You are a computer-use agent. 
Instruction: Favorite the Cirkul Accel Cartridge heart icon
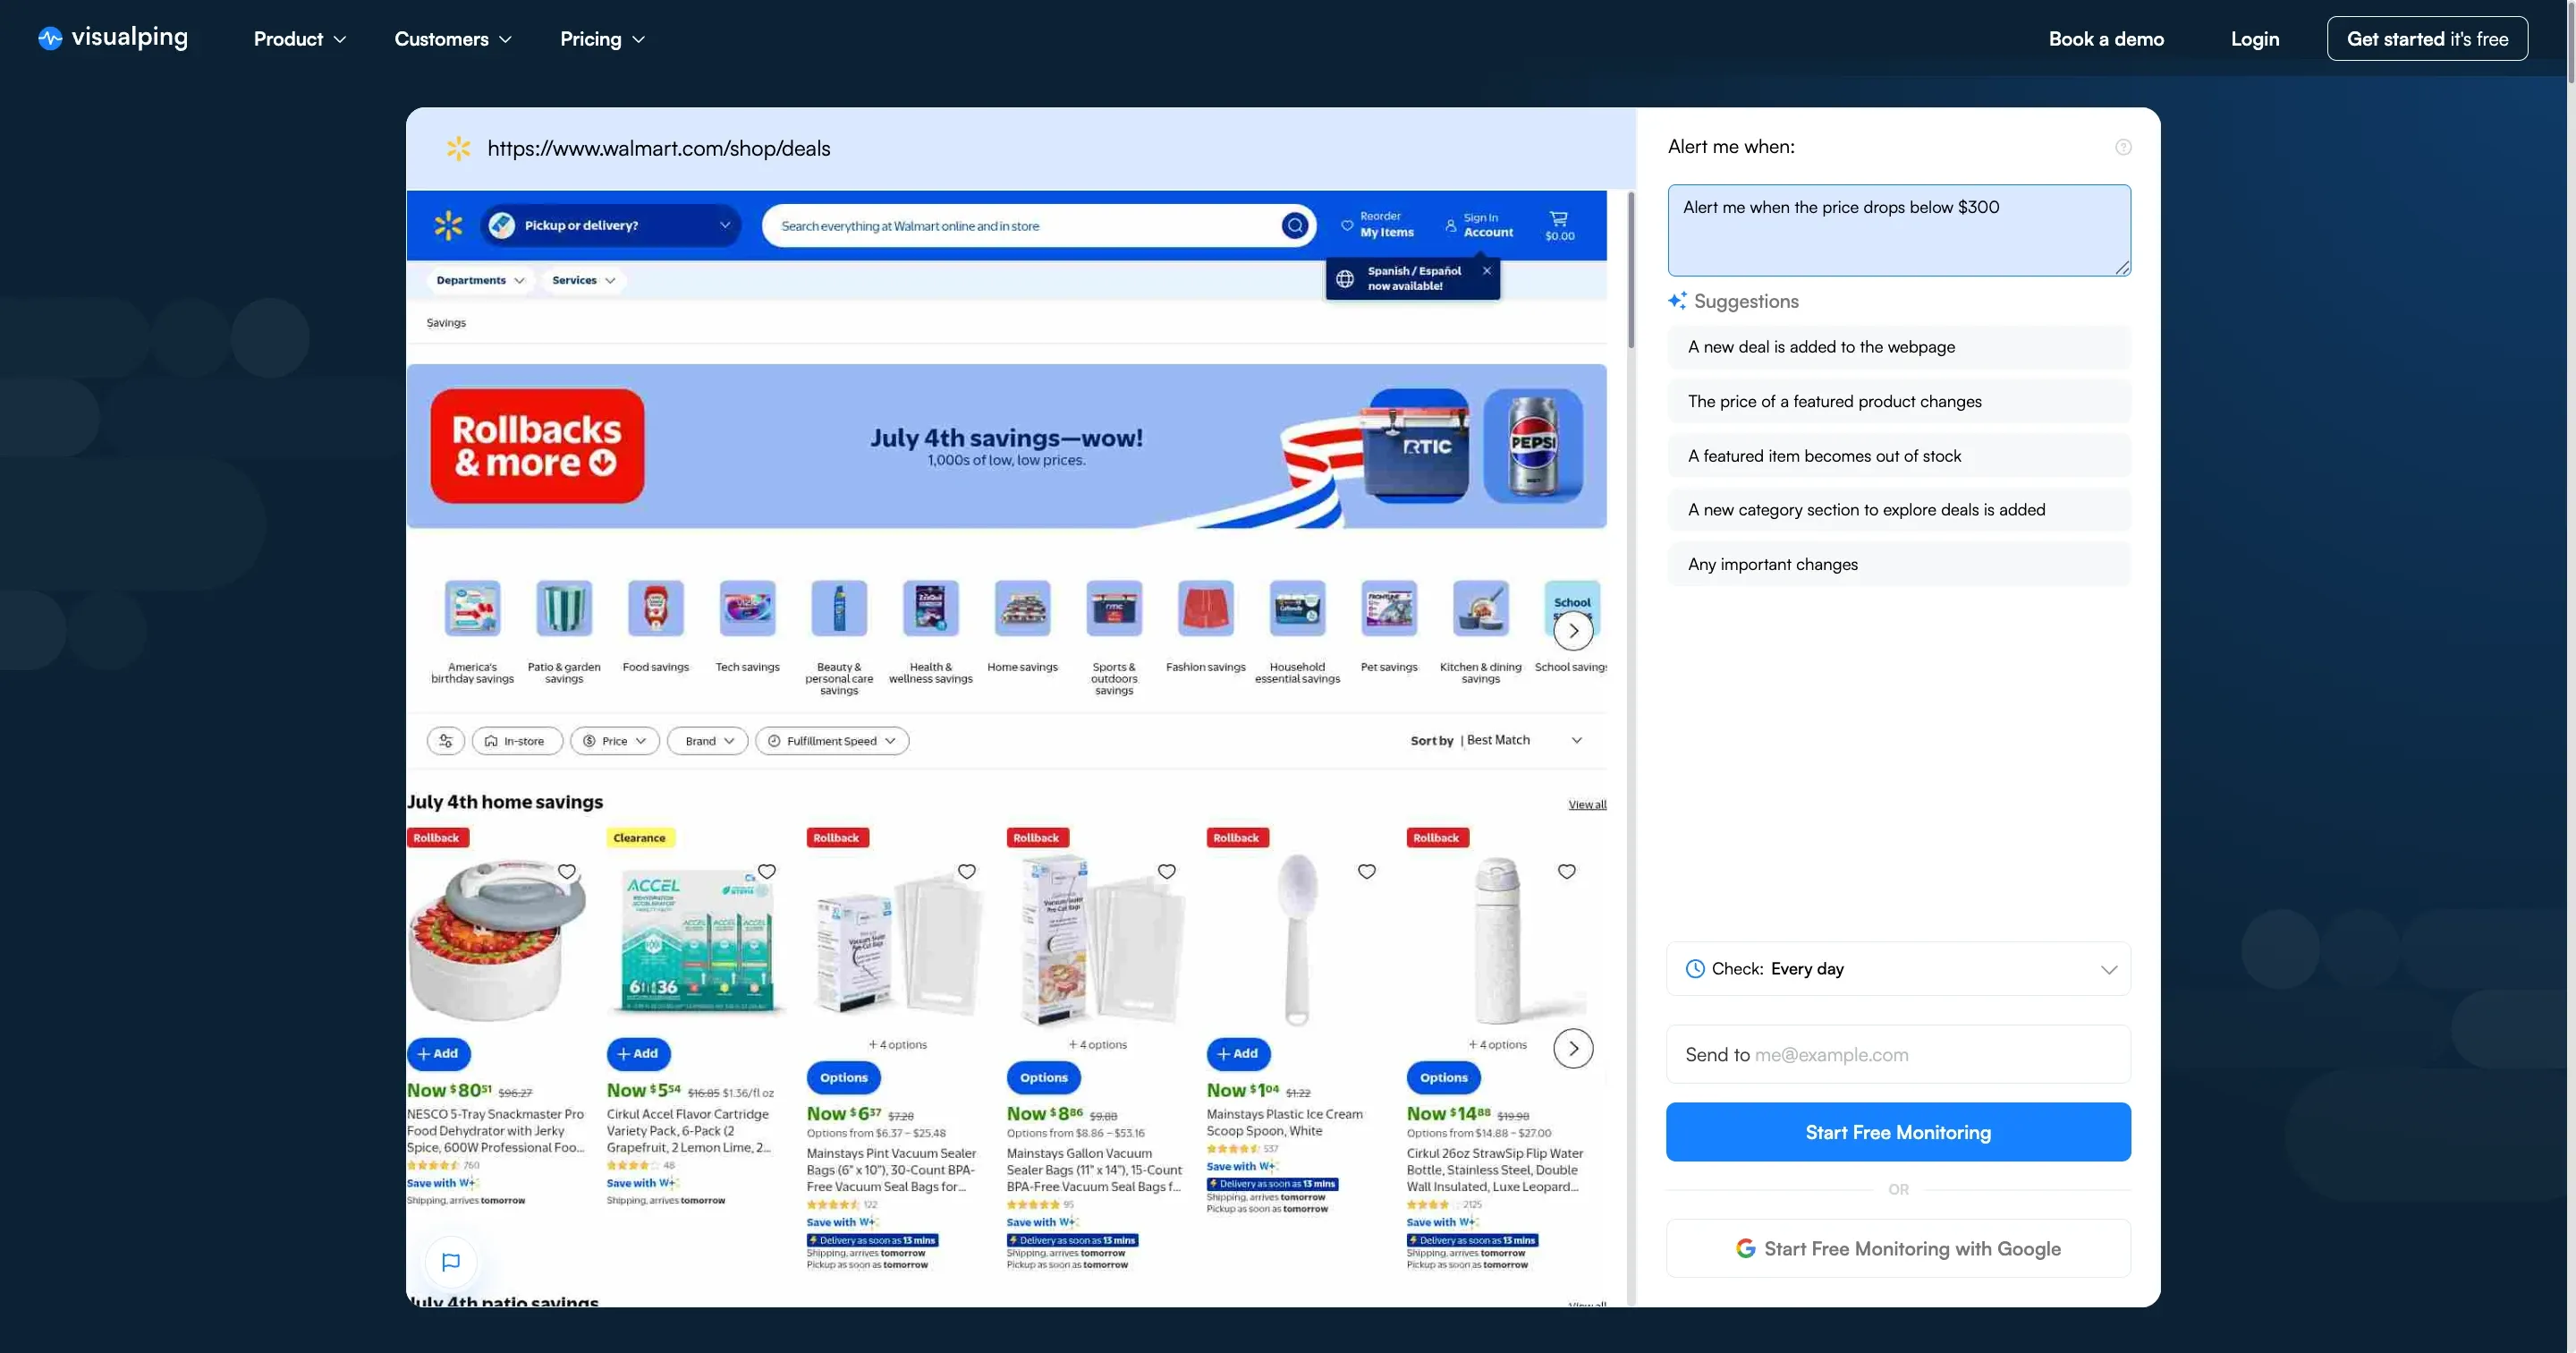click(x=767, y=872)
